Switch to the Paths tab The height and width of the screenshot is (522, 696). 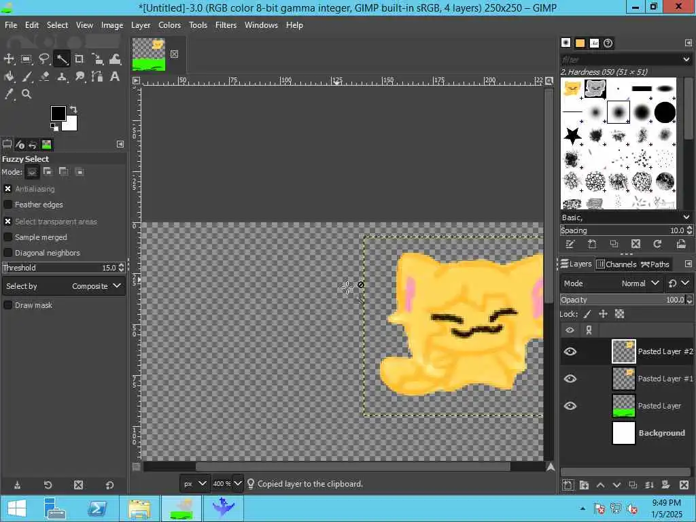(655, 264)
